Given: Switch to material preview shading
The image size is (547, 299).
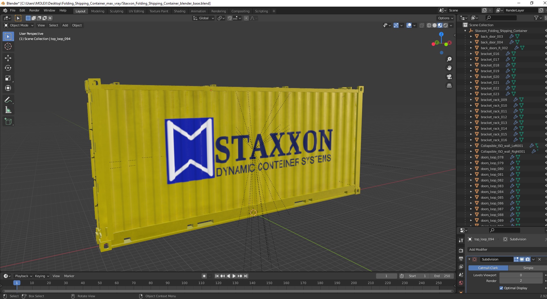Looking at the screenshot, I should tap(440, 25).
